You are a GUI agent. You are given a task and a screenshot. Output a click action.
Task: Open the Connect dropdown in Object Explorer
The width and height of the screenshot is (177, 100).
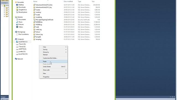(5, 3)
